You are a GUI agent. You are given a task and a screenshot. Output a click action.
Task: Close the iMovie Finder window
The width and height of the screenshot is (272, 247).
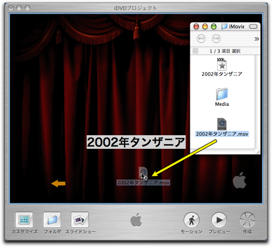(196, 26)
